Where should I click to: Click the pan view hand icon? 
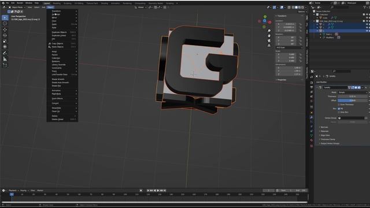tap(269, 36)
